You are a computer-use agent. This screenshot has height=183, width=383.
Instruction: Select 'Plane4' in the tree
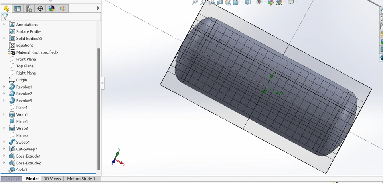(x=22, y=121)
